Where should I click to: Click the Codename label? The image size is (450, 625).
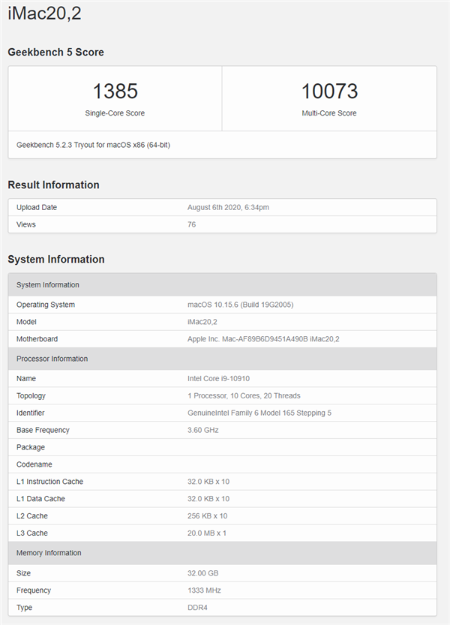click(x=34, y=464)
